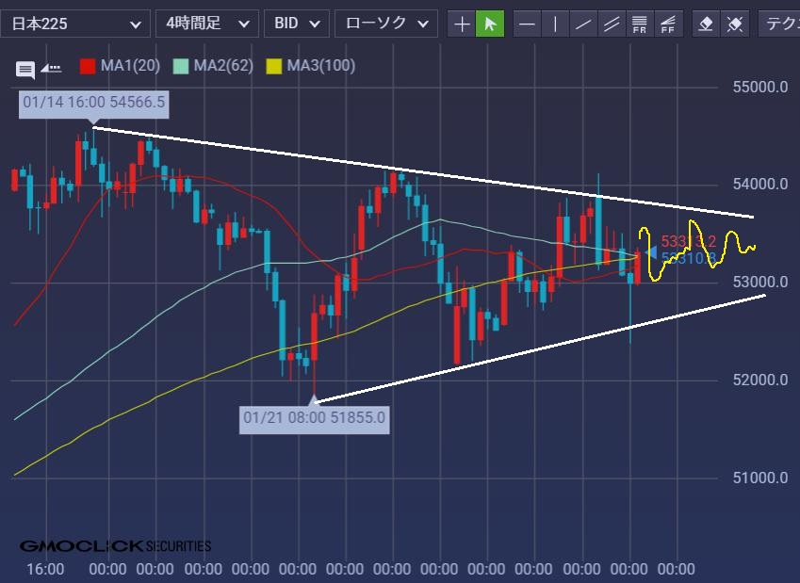Open the 日本225 symbol dropdown
The width and height of the screenshot is (800, 583).
click(x=74, y=24)
